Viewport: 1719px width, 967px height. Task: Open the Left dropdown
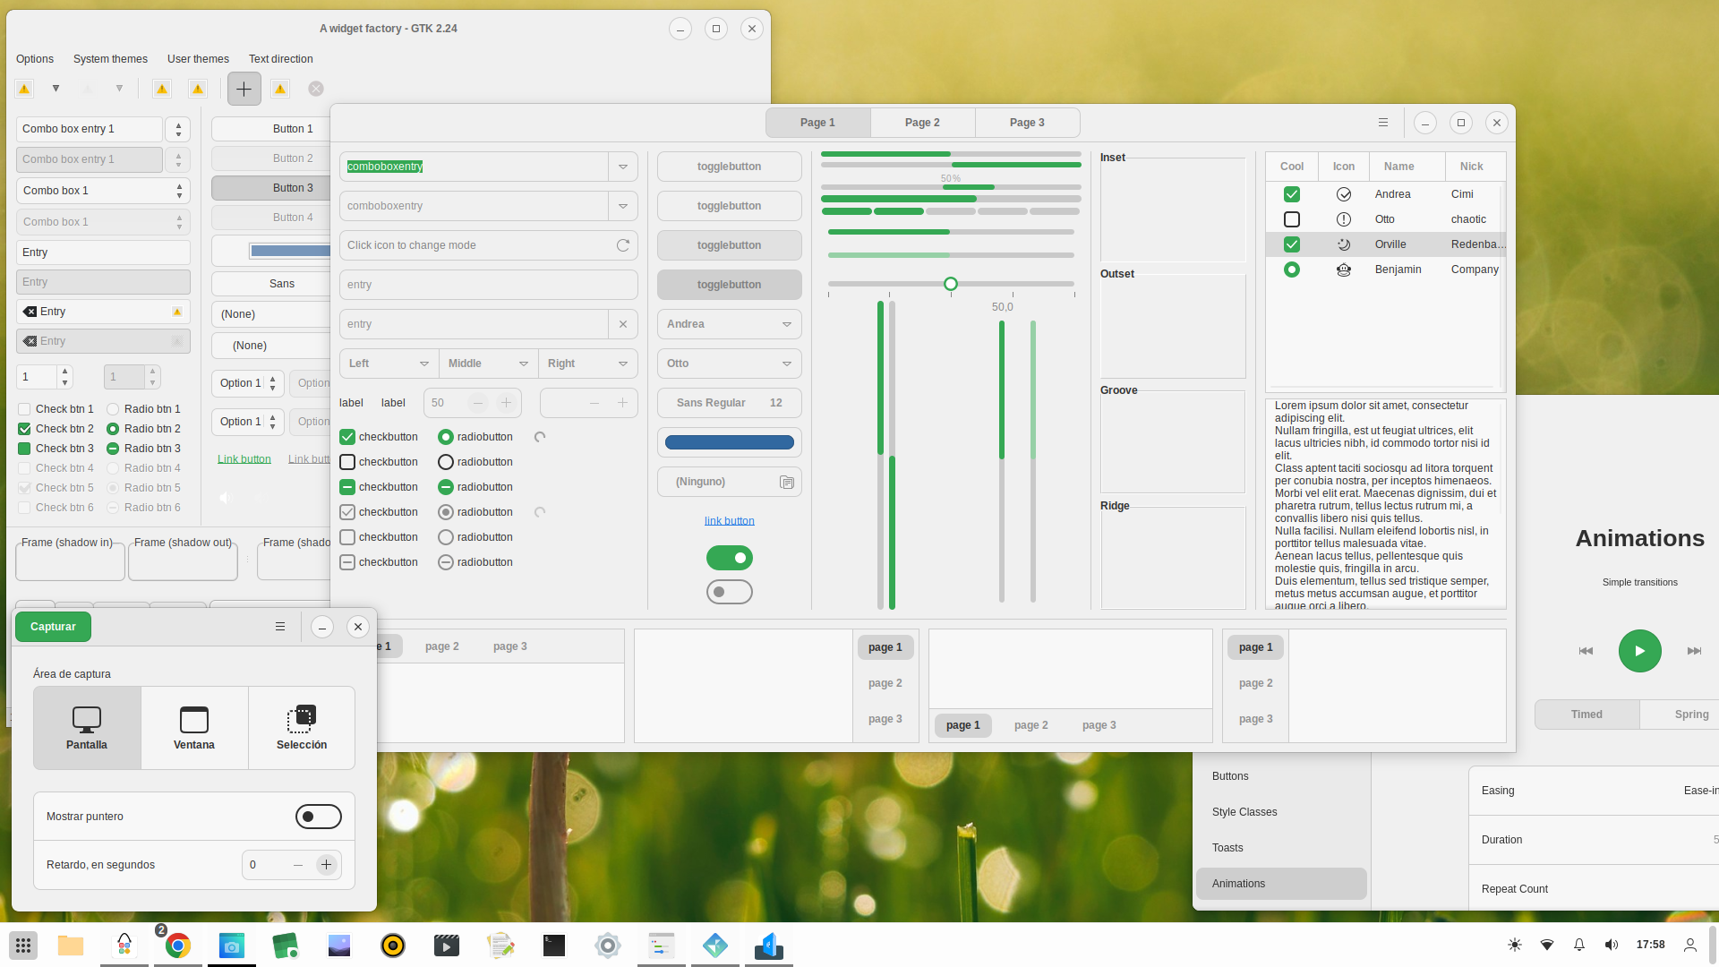point(389,364)
